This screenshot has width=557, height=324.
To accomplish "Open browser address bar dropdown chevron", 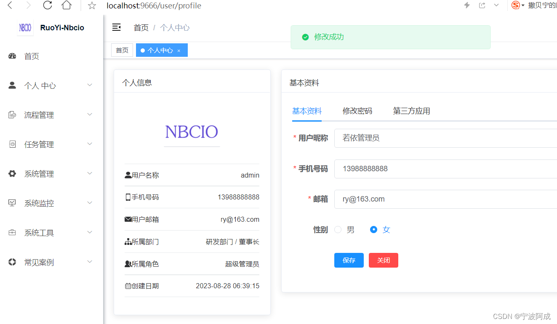I will tap(496, 5).
